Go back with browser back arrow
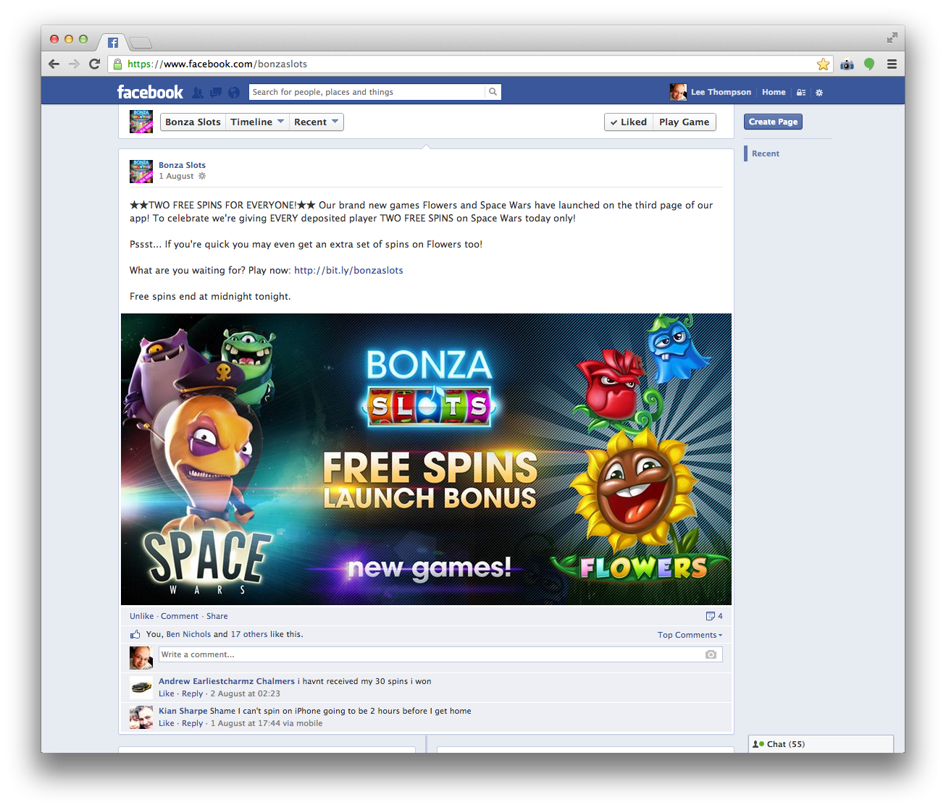 [x=54, y=64]
